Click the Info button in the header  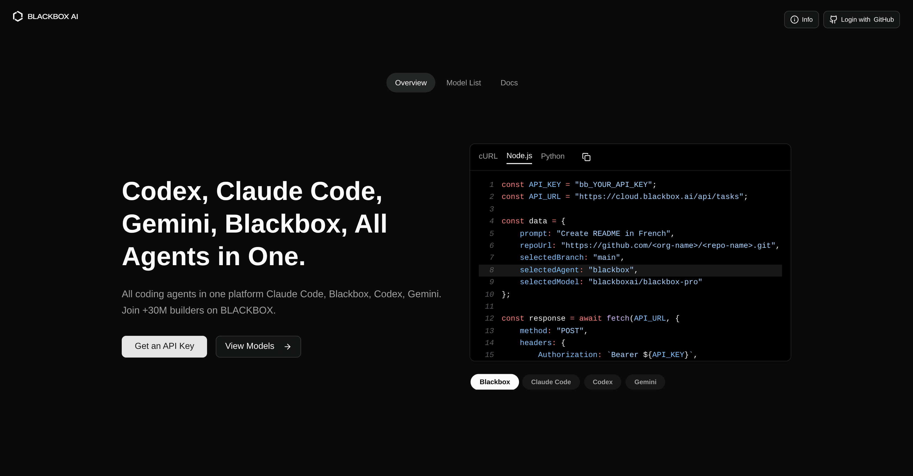pyautogui.click(x=801, y=20)
